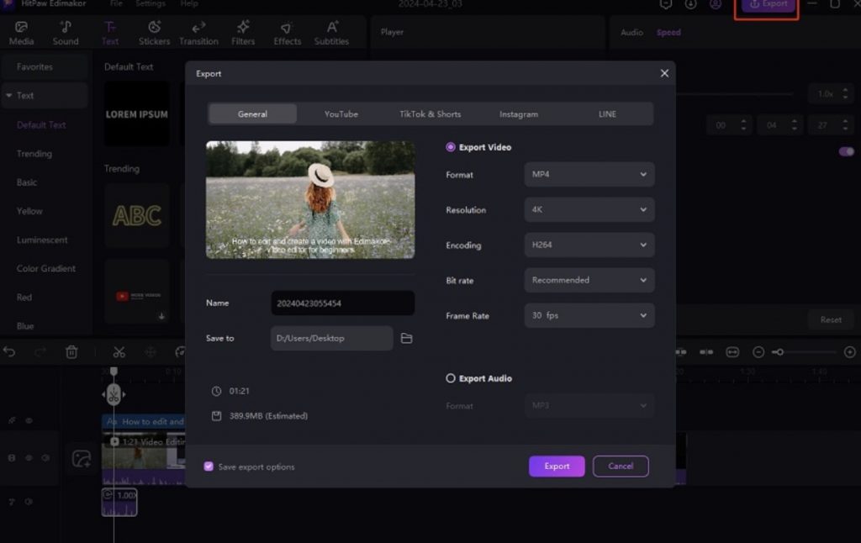Switch to the YouTube export tab
The width and height of the screenshot is (861, 543).
click(341, 114)
